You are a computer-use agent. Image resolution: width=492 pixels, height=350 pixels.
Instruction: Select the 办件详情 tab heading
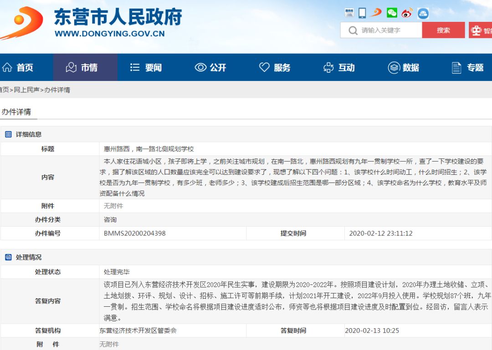click(16, 112)
